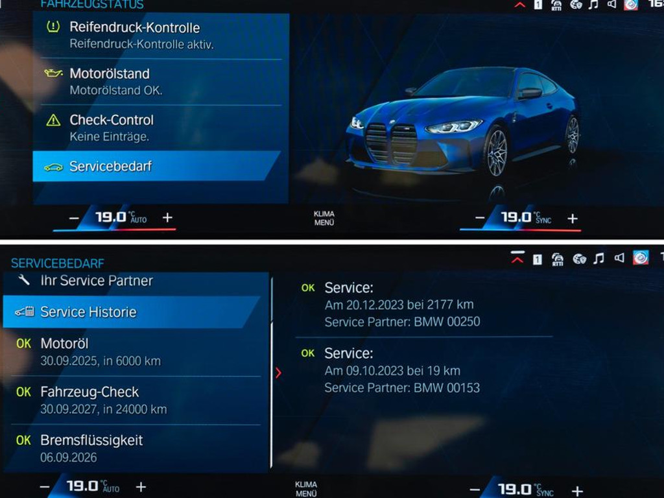This screenshot has width=664, height=498.
Task: Tap the music note icon on Servicebedarf screen
Action: [x=599, y=259]
